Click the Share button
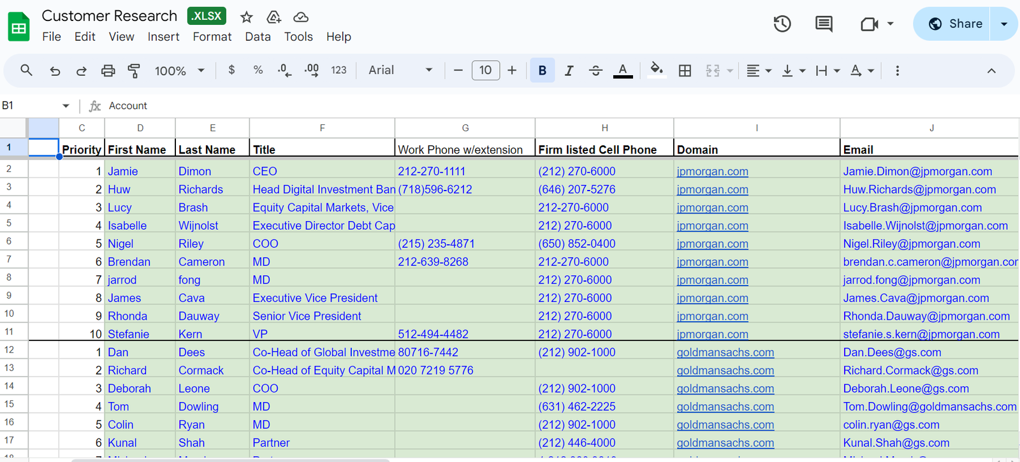Image resolution: width=1020 pixels, height=462 pixels. coord(952,24)
